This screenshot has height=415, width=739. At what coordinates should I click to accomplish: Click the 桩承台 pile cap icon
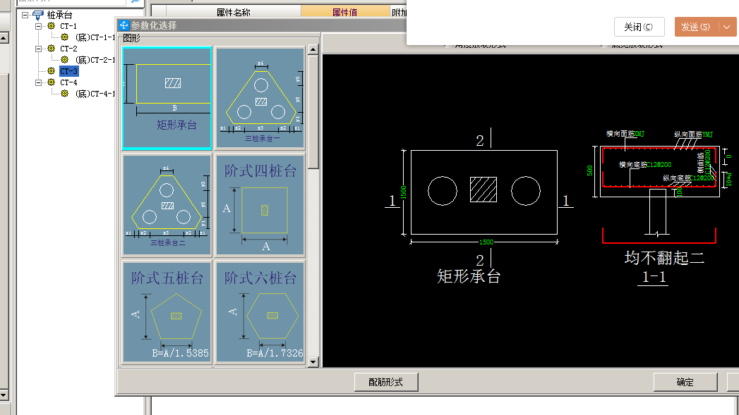(x=37, y=15)
